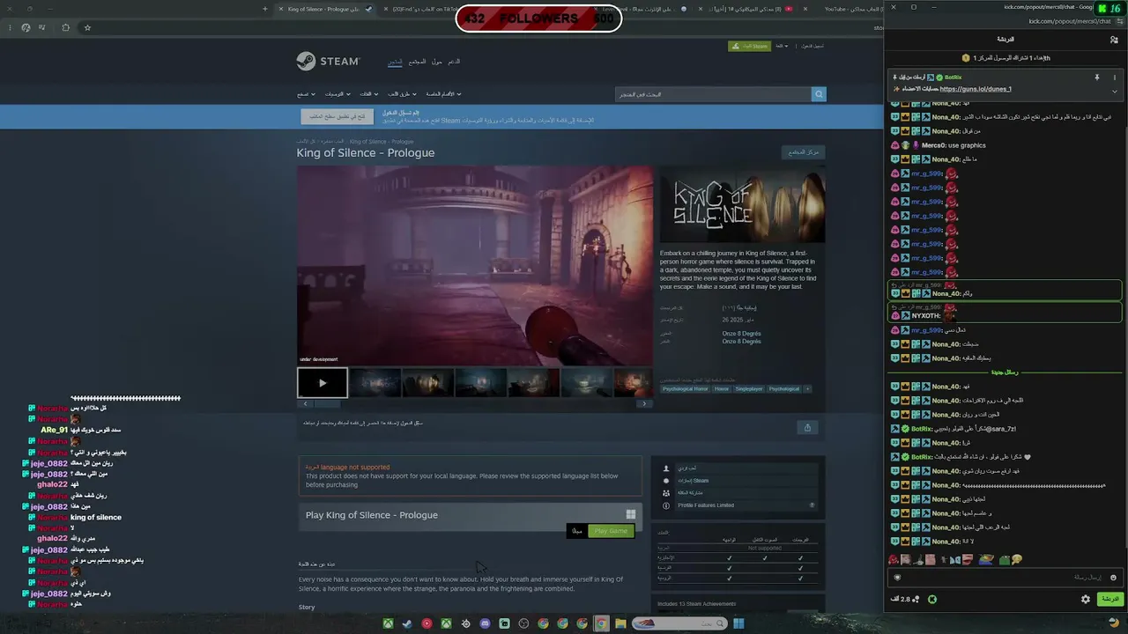Click the help icon beside Profile Features Limited
The image size is (1128, 634).
812,505
